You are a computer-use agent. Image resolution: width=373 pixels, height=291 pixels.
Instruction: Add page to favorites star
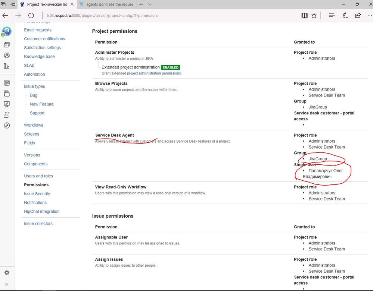(314, 16)
